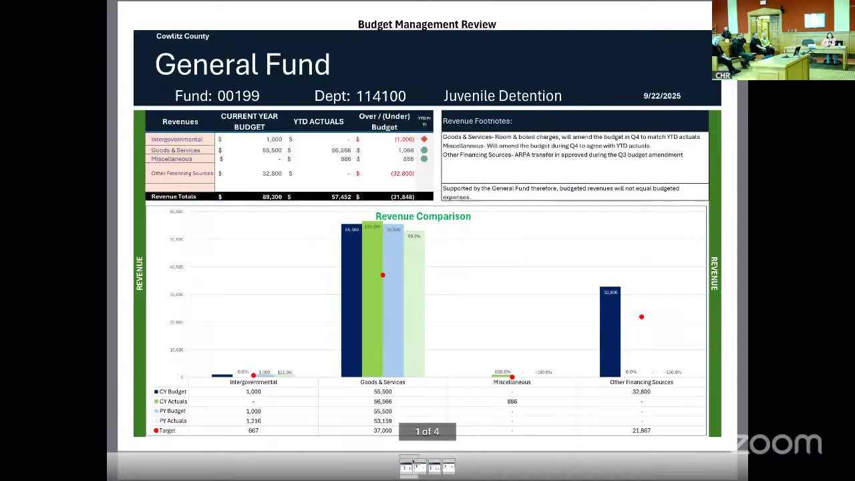855x481 pixels.
Task: Click the "Cowlitz County" label
Action: pyautogui.click(x=182, y=36)
